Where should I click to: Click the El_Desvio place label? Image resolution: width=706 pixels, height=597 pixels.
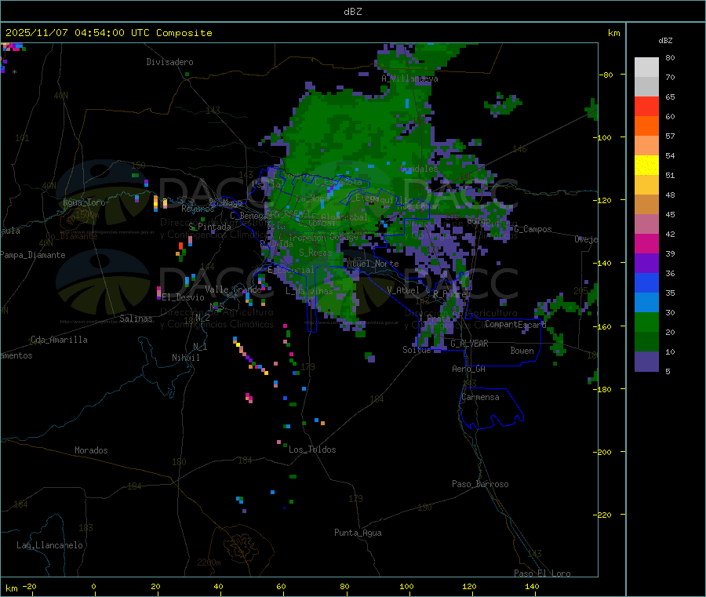[184, 297]
